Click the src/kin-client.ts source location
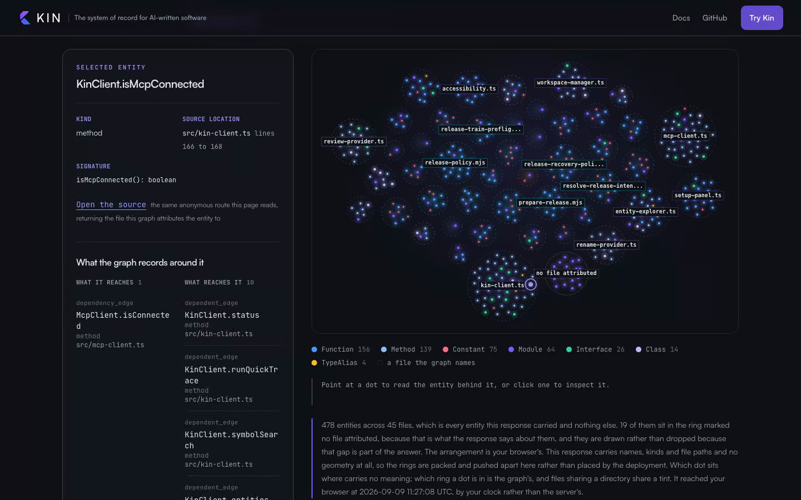This screenshot has height=500, width=801. click(216, 133)
